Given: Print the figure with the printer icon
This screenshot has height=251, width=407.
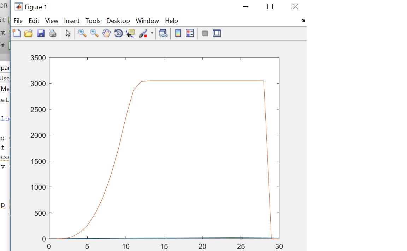Looking at the screenshot, I should tap(53, 33).
